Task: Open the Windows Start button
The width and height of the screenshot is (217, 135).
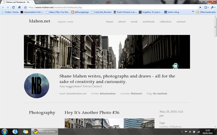Action: [5, 131]
